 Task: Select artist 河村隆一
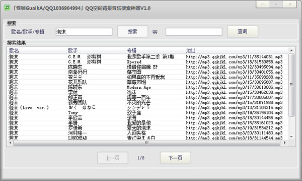pos(78,133)
